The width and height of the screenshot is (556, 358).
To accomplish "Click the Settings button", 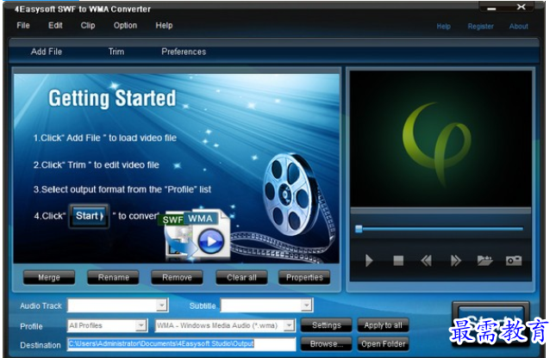I will tap(326, 325).
